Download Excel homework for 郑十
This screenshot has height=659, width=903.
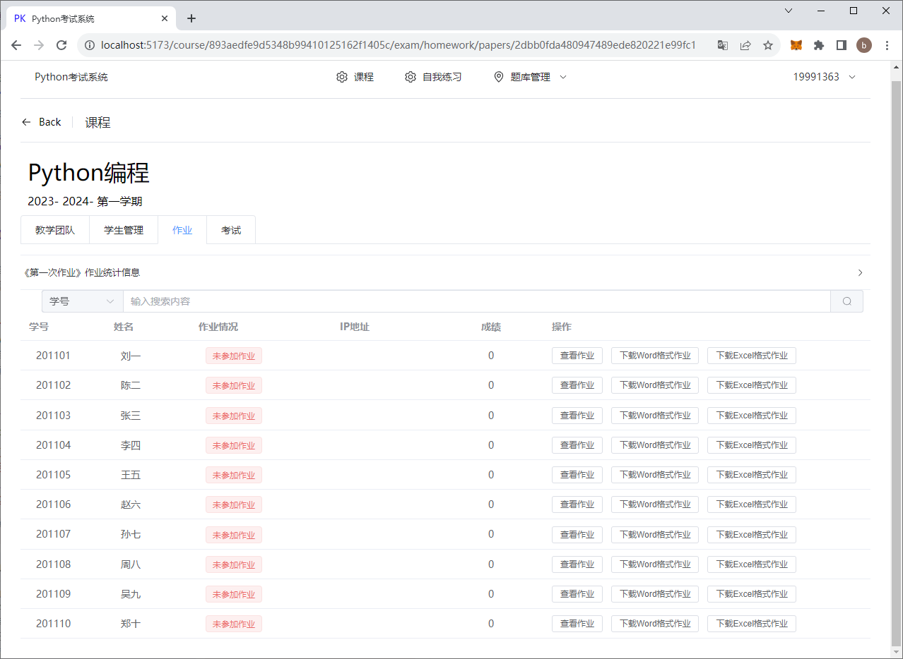pyautogui.click(x=752, y=624)
